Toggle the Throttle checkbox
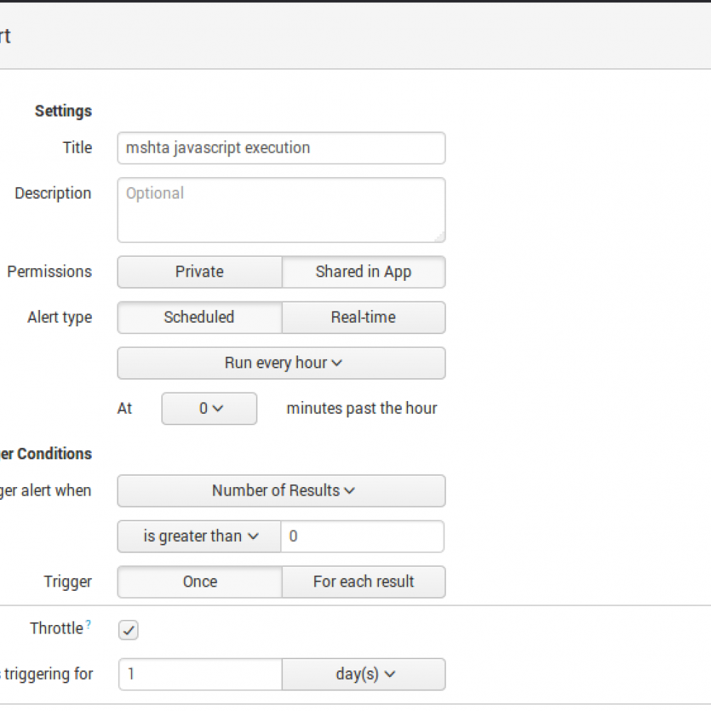711x711 pixels. click(129, 630)
